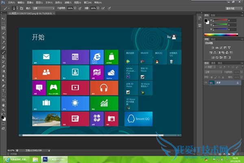Hide the Background layer with the eye icon
The width and height of the screenshot is (244, 163).
(206, 83)
